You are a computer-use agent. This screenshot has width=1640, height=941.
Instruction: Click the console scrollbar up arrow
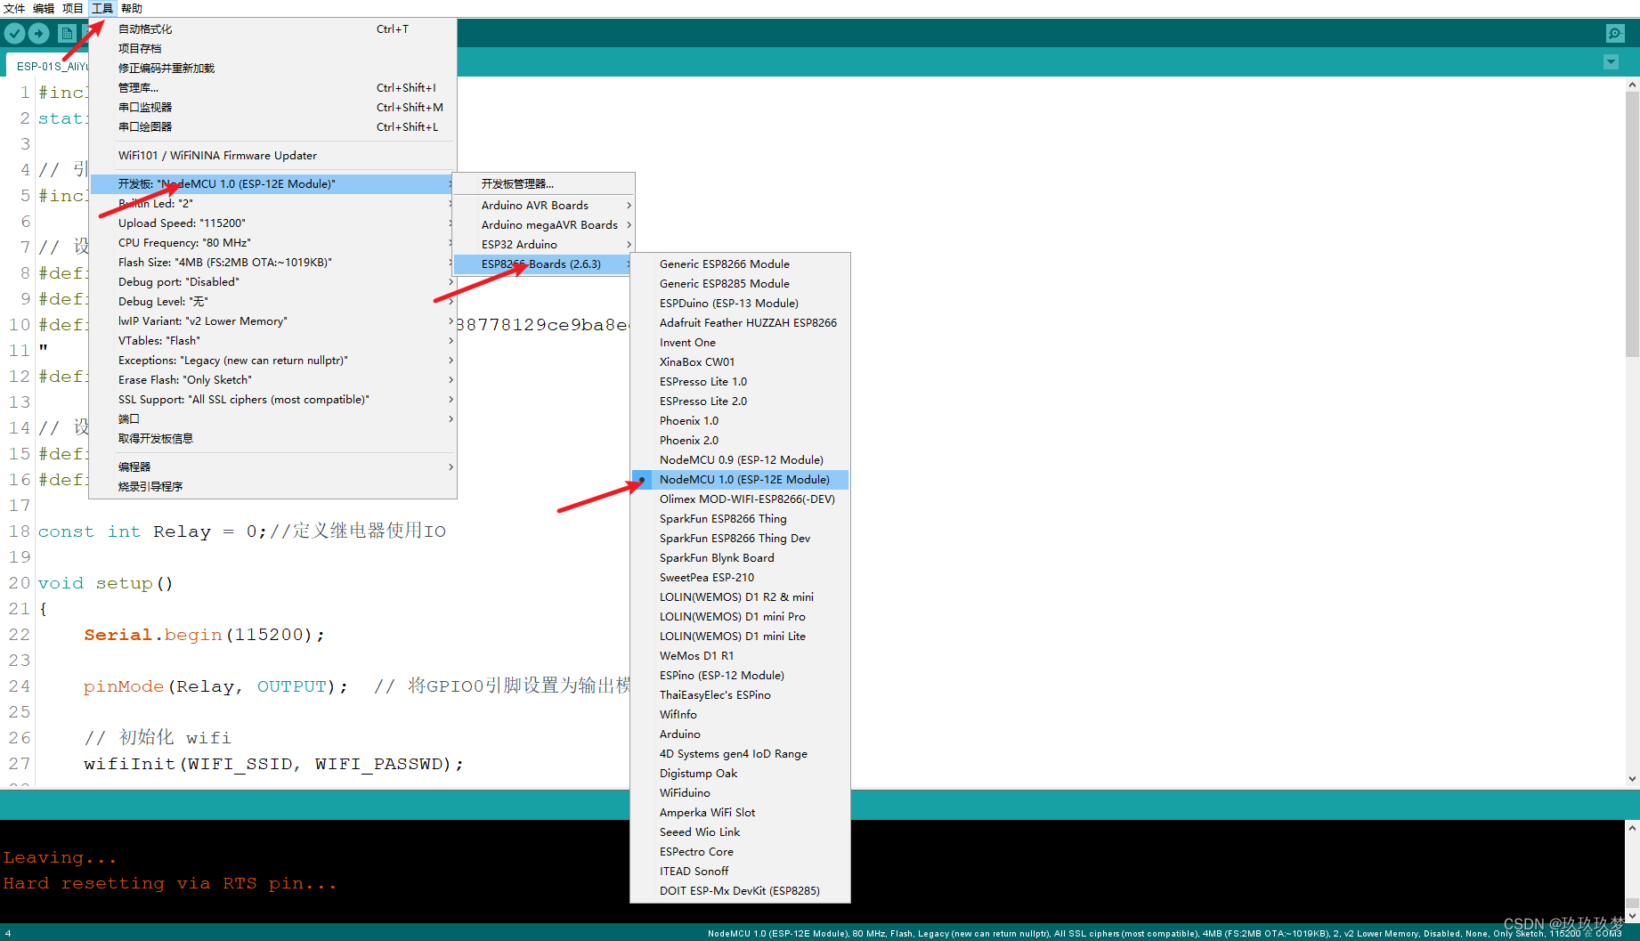coord(1632,827)
